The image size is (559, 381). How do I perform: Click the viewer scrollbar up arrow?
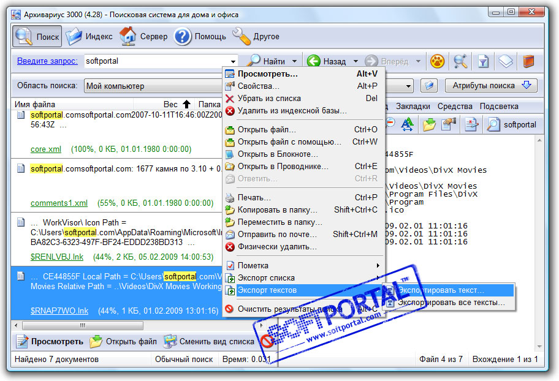(x=539, y=140)
